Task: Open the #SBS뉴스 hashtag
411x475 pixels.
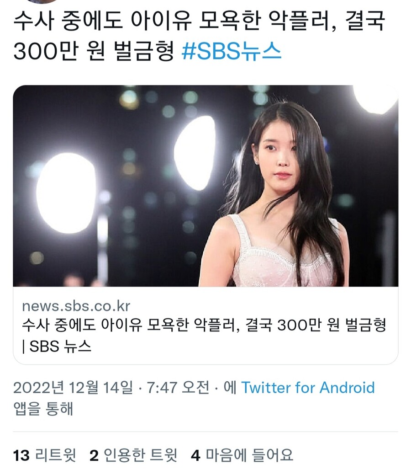Action: coord(232,51)
